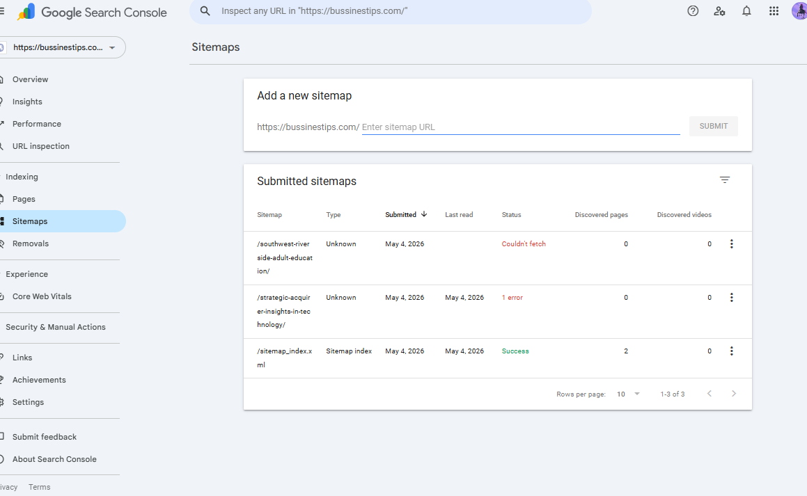The height and width of the screenshot is (496, 807).
Task: Open Removals in the sidebar
Action: (x=31, y=243)
